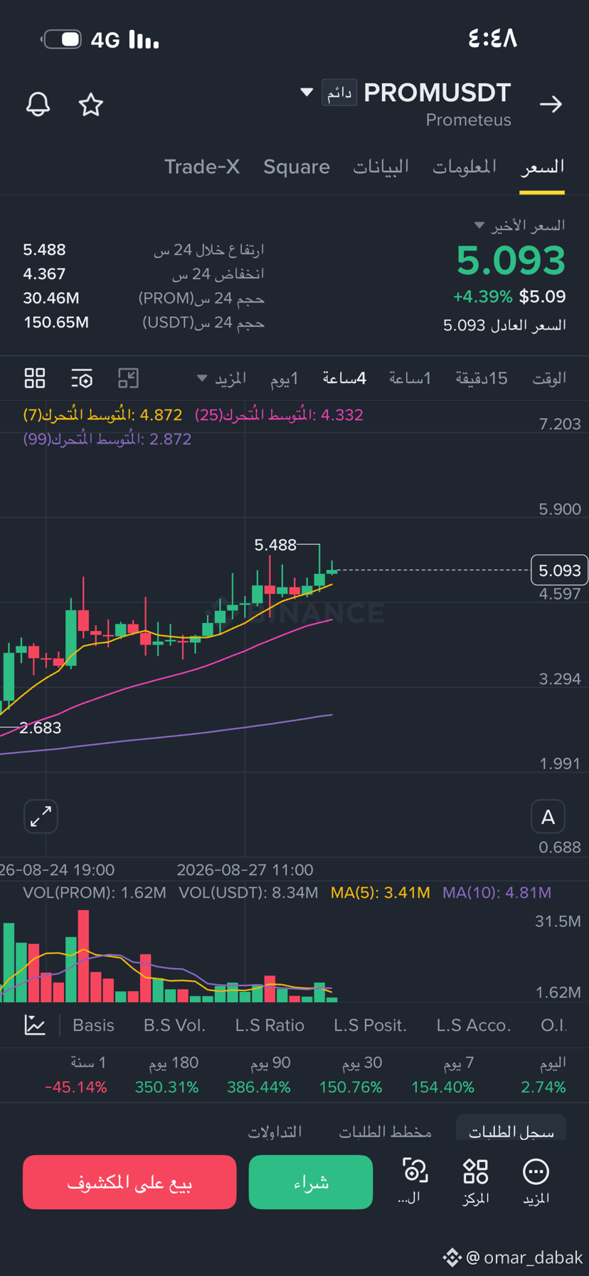The image size is (589, 1276).
Task: Tap the 24h low value 4.367
Action: pyautogui.click(x=44, y=273)
